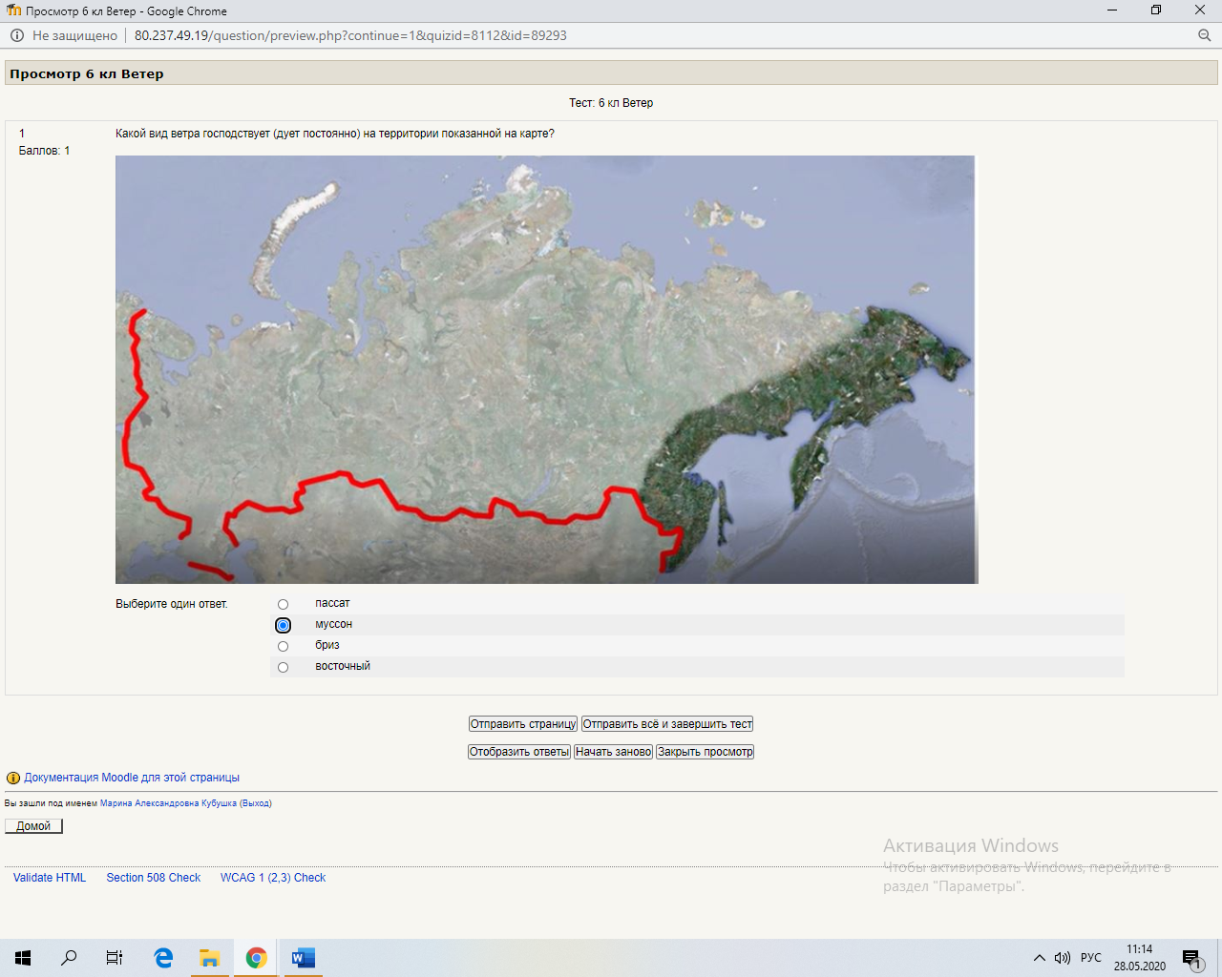The height and width of the screenshot is (977, 1222).
Task: Click the "Просмотр 6 кл Ветер" heading
Action: pos(87,73)
